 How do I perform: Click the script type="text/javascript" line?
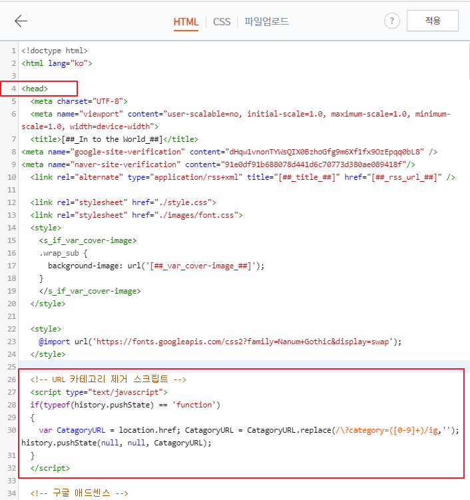pos(99,392)
